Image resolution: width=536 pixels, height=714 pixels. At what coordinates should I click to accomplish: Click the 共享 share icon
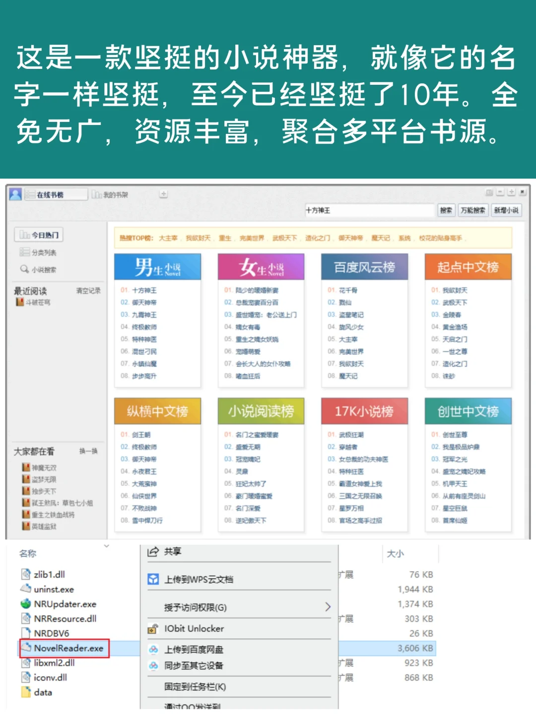[x=153, y=550]
